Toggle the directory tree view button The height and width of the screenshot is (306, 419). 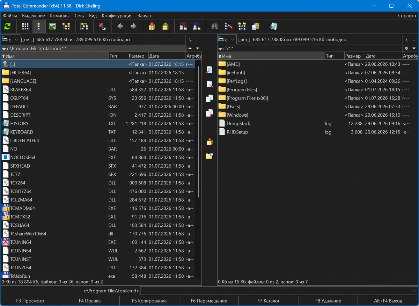[66, 26]
